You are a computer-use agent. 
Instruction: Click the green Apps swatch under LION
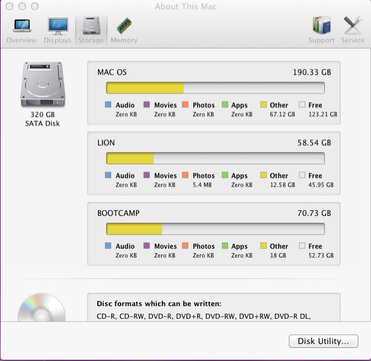(225, 175)
